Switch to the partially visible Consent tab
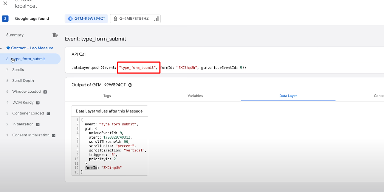This screenshot has width=384, height=192. [x=379, y=96]
